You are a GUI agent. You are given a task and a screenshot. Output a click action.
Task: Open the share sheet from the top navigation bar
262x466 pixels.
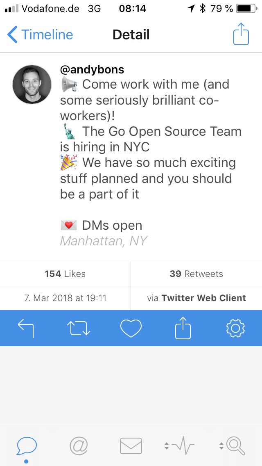click(x=241, y=34)
